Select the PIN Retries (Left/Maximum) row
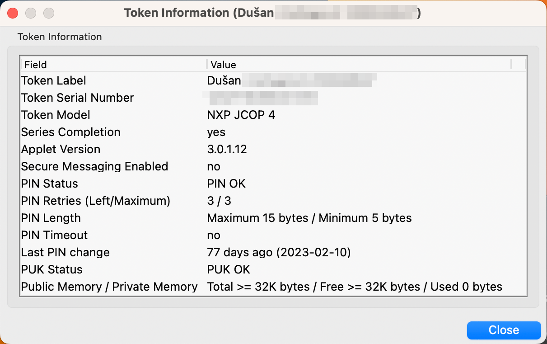Image resolution: width=547 pixels, height=344 pixels. [136, 201]
